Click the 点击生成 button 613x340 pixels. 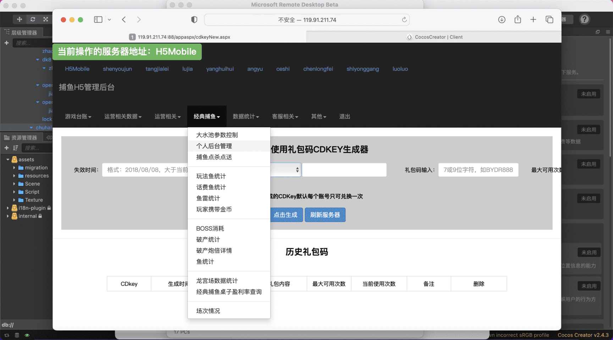coord(287,215)
